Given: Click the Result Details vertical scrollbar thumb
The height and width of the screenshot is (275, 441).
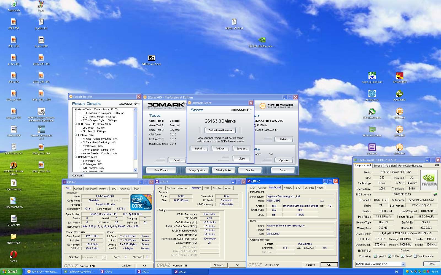Looking at the screenshot, I should click(135, 135).
